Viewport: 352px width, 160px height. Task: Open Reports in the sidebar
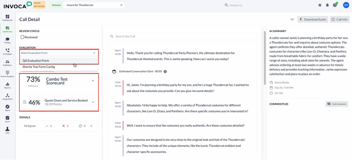(7, 85)
